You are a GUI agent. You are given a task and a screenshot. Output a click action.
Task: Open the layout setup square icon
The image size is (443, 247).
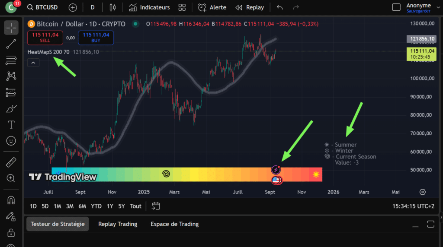(x=396, y=7)
